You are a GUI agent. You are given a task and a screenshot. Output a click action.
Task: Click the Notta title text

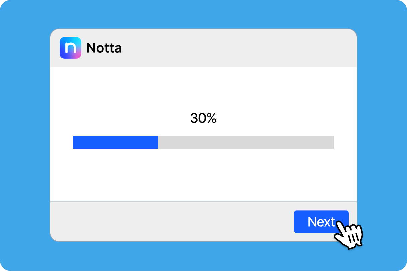coord(104,48)
